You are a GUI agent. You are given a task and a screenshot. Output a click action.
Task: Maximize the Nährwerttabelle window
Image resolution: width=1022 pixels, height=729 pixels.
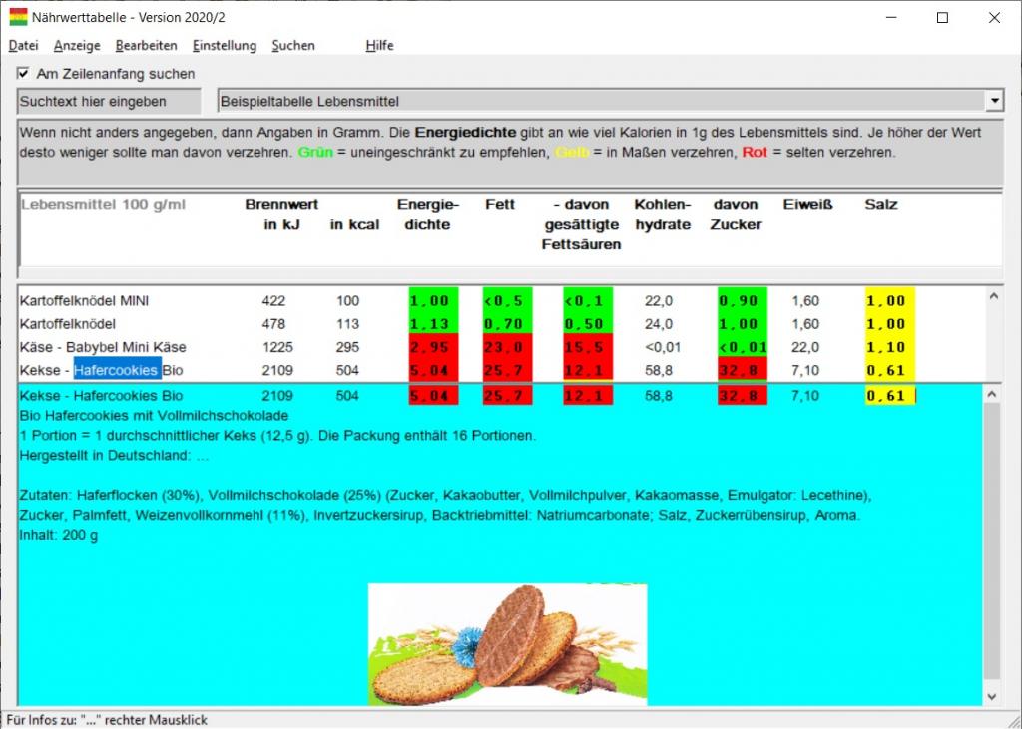click(x=942, y=17)
